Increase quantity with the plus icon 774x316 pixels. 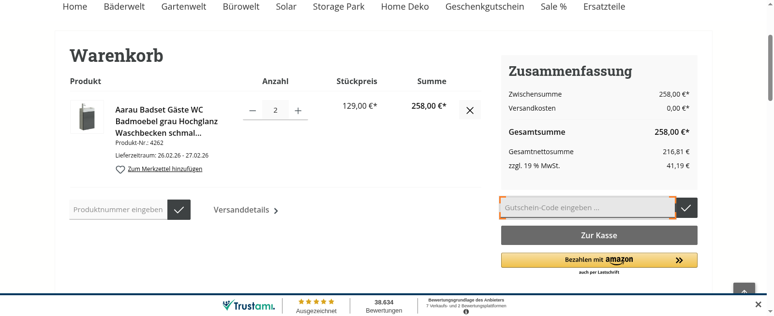pyautogui.click(x=298, y=111)
